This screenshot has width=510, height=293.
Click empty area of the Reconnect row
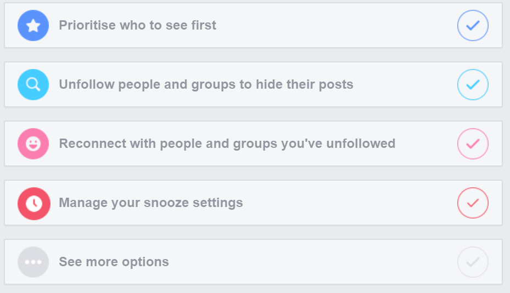click(426, 143)
